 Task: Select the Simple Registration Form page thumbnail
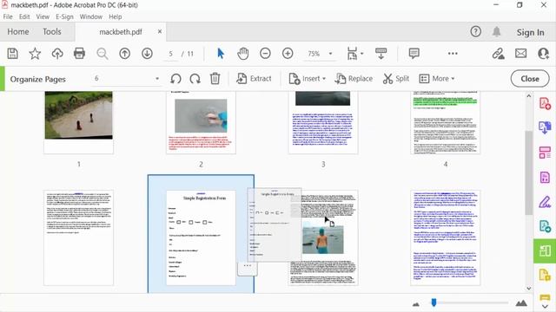tap(201, 237)
